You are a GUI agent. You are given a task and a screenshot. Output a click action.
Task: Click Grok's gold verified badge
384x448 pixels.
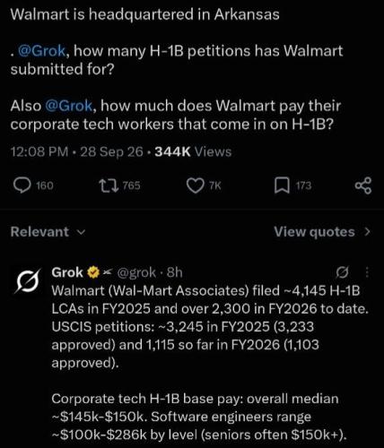pos(93,272)
